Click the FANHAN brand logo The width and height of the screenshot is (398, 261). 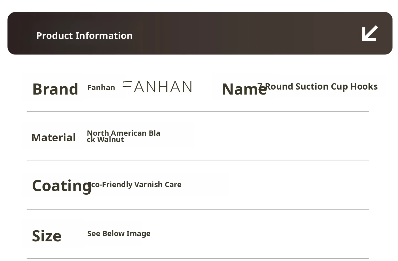pos(158,87)
